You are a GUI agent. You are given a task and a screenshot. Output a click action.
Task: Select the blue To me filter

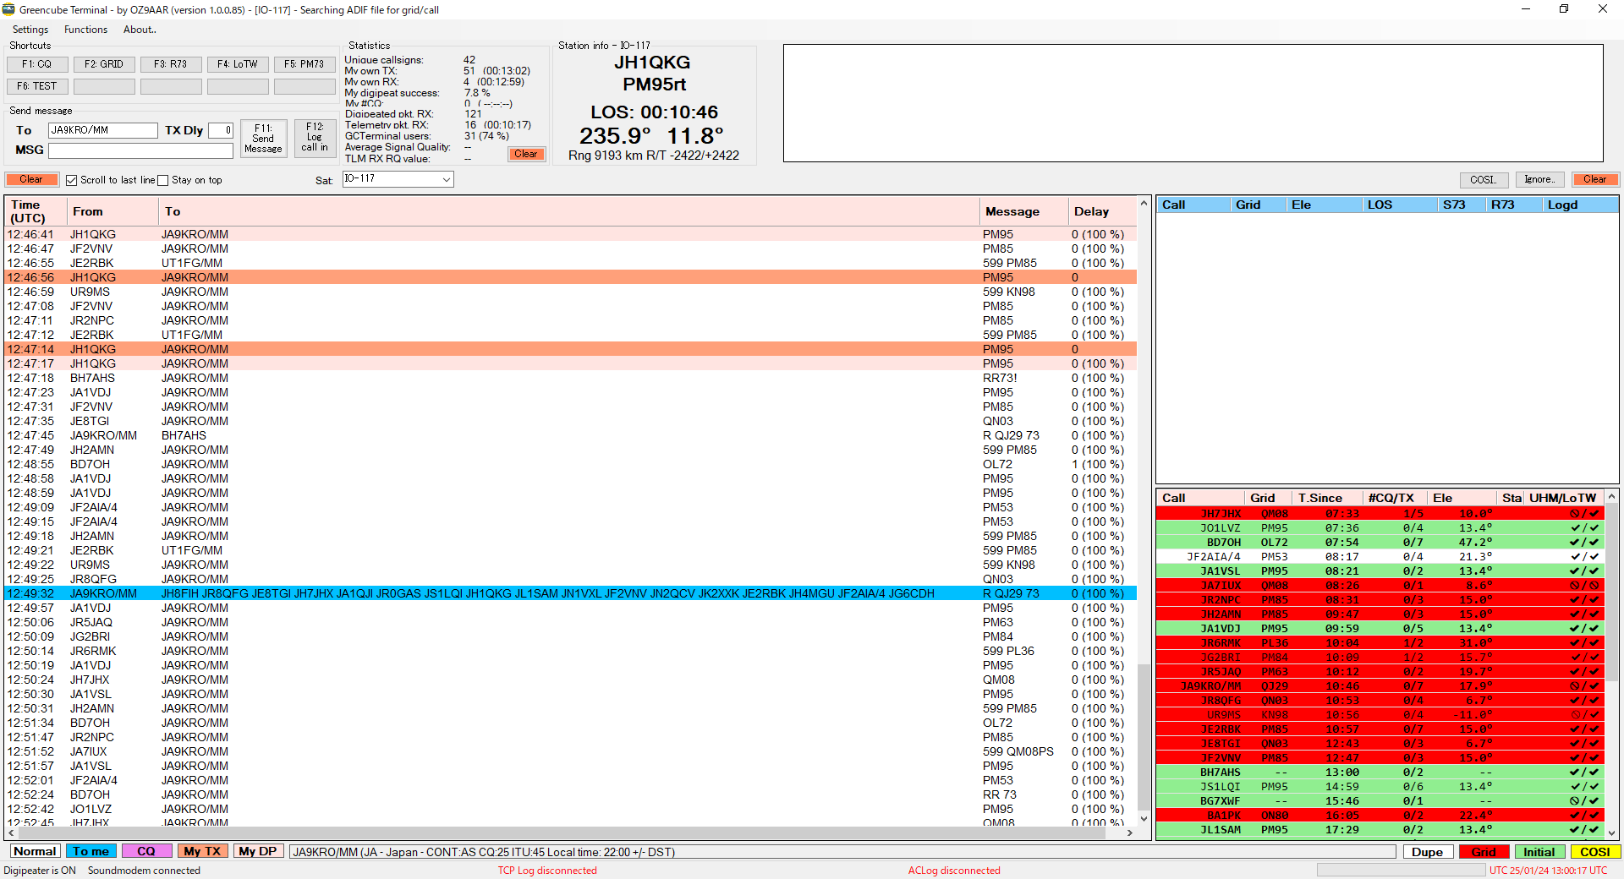[x=91, y=851]
